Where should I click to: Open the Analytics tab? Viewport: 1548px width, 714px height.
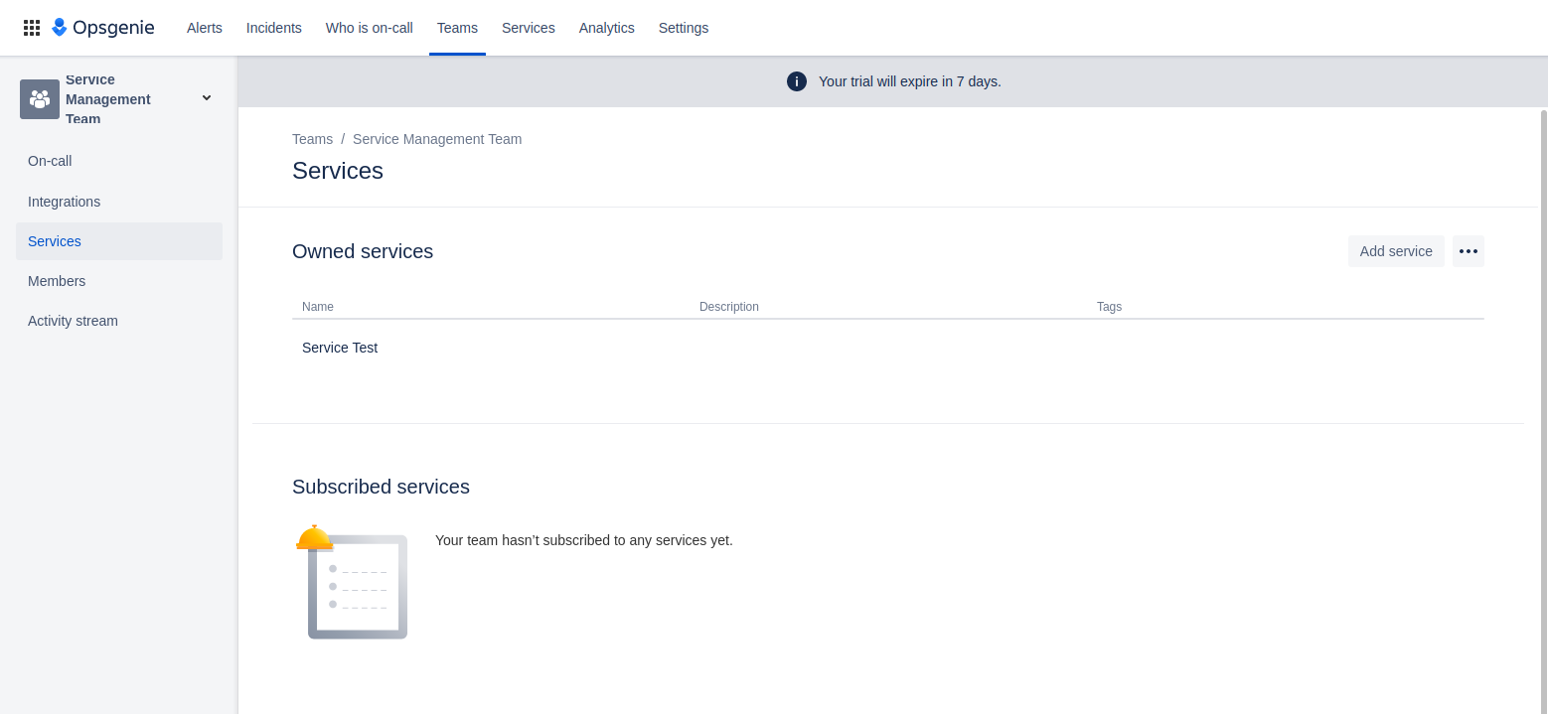pos(607,28)
